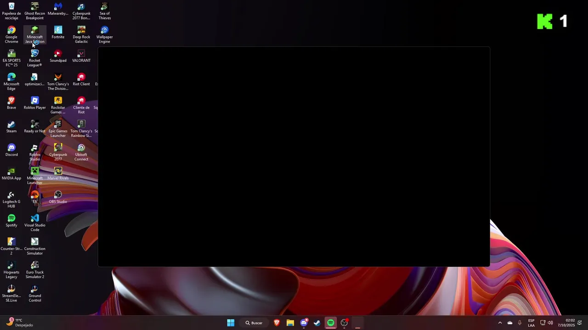Image resolution: width=588 pixels, height=330 pixels.
Task: Open Brave from the taskbar
Action: coord(277,323)
